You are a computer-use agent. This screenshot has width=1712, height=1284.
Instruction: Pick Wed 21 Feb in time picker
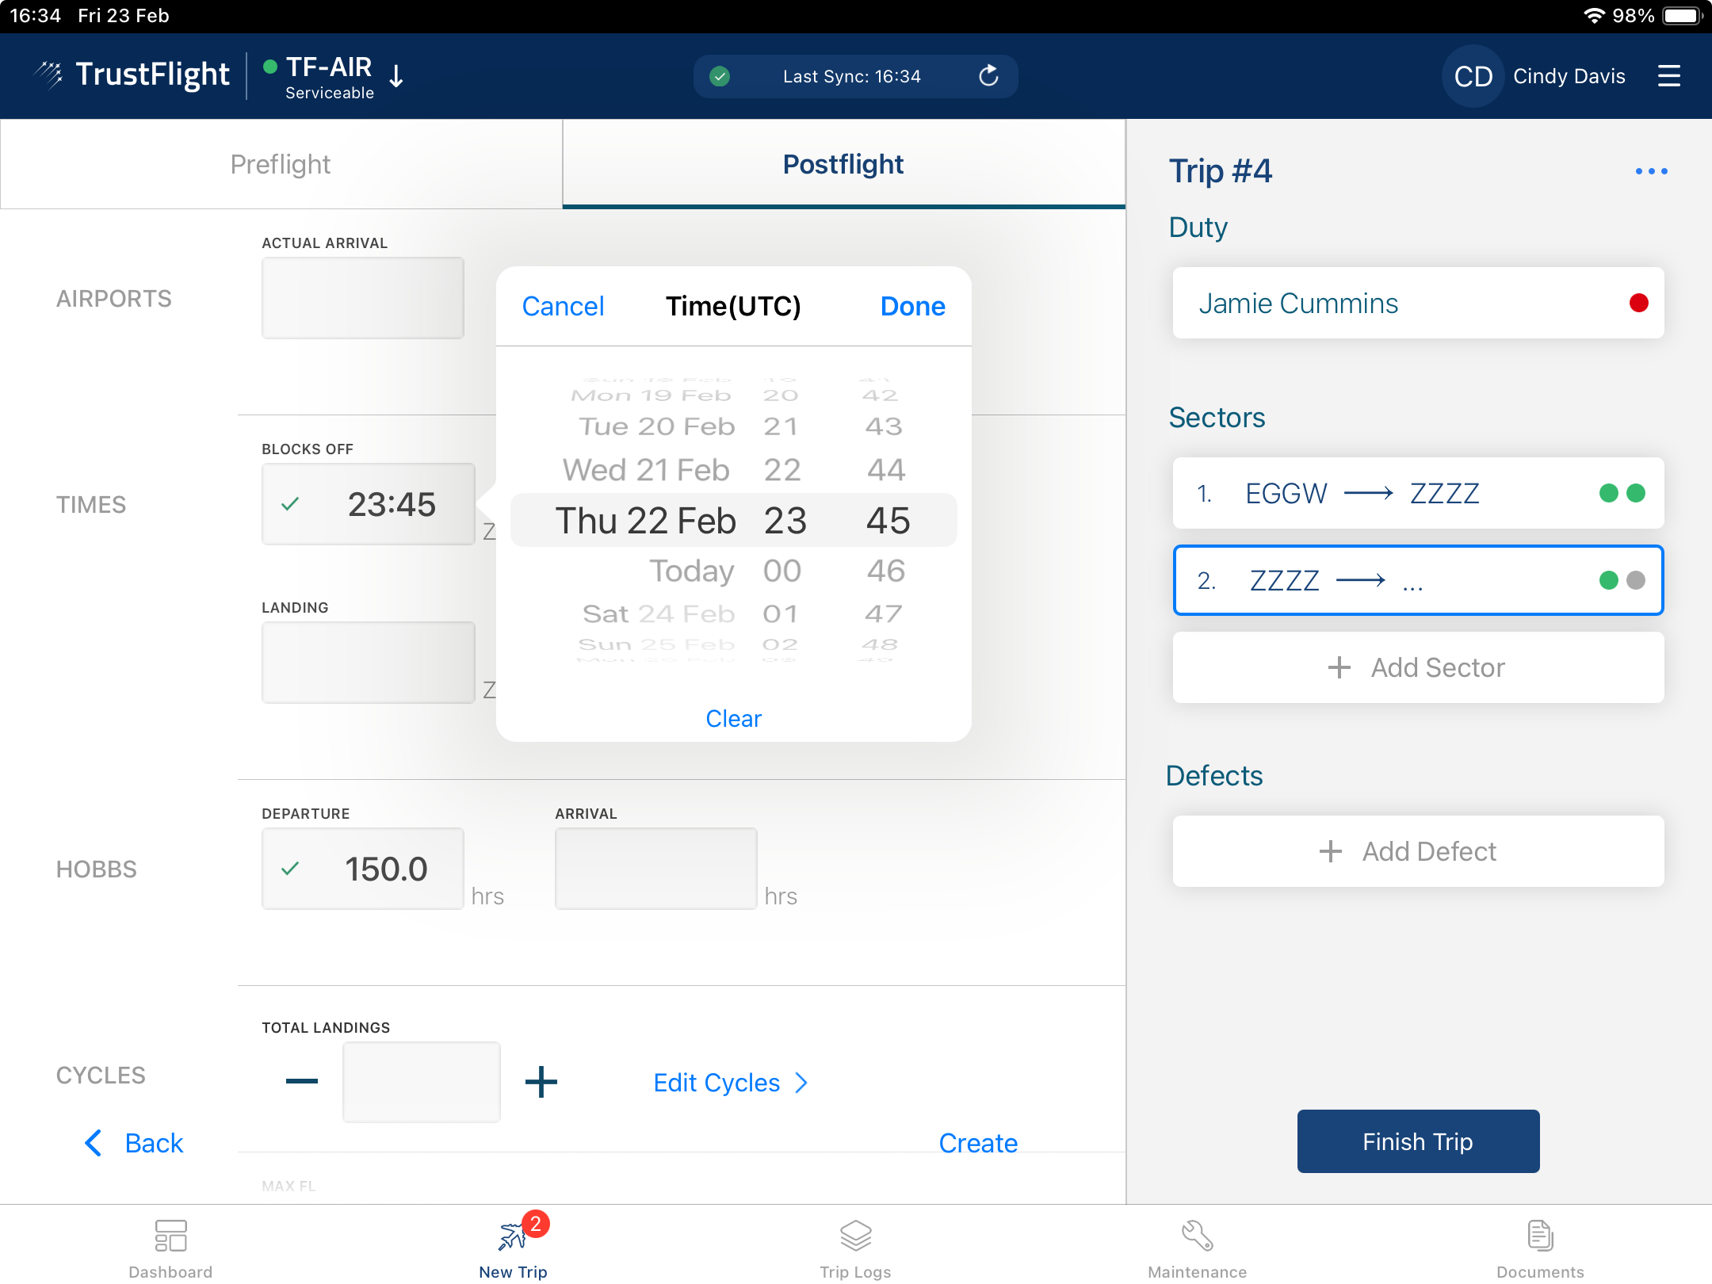coord(646,470)
